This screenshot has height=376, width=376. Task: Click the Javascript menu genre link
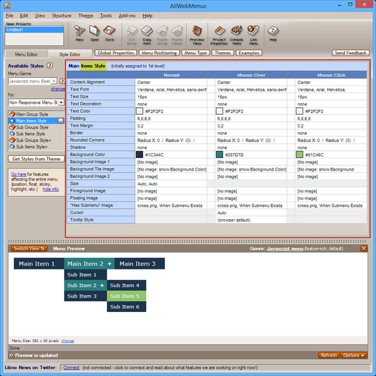pos(285,249)
